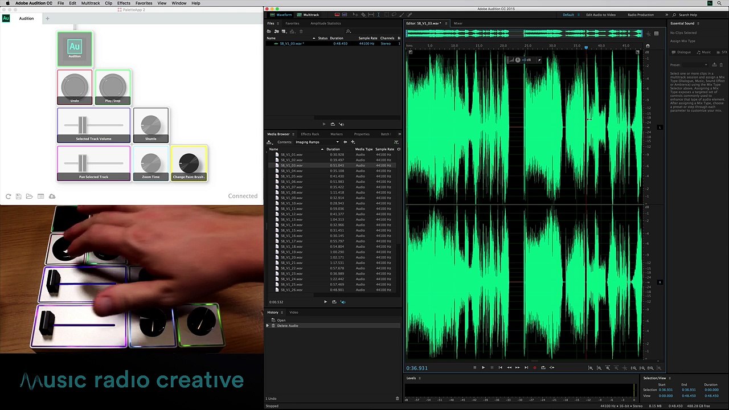Open the workspace overflow chevron menu
Image resolution: width=729 pixels, height=410 pixels.
point(666,15)
